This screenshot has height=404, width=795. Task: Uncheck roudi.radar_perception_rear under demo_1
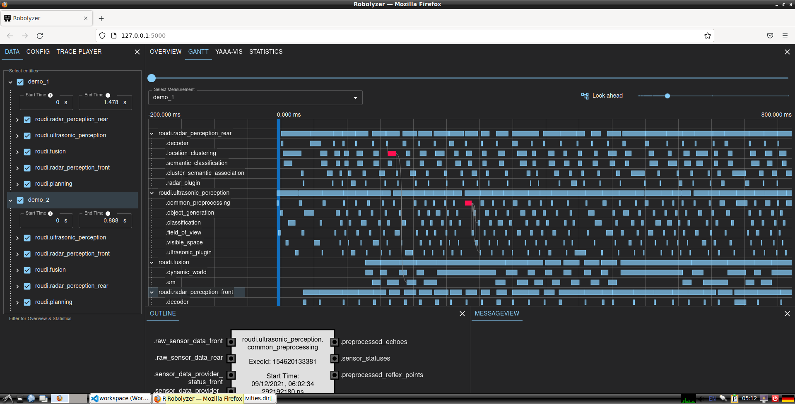pos(27,120)
